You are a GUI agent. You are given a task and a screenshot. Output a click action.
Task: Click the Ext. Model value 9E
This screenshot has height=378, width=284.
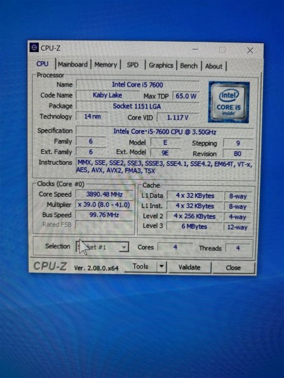click(165, 153)
